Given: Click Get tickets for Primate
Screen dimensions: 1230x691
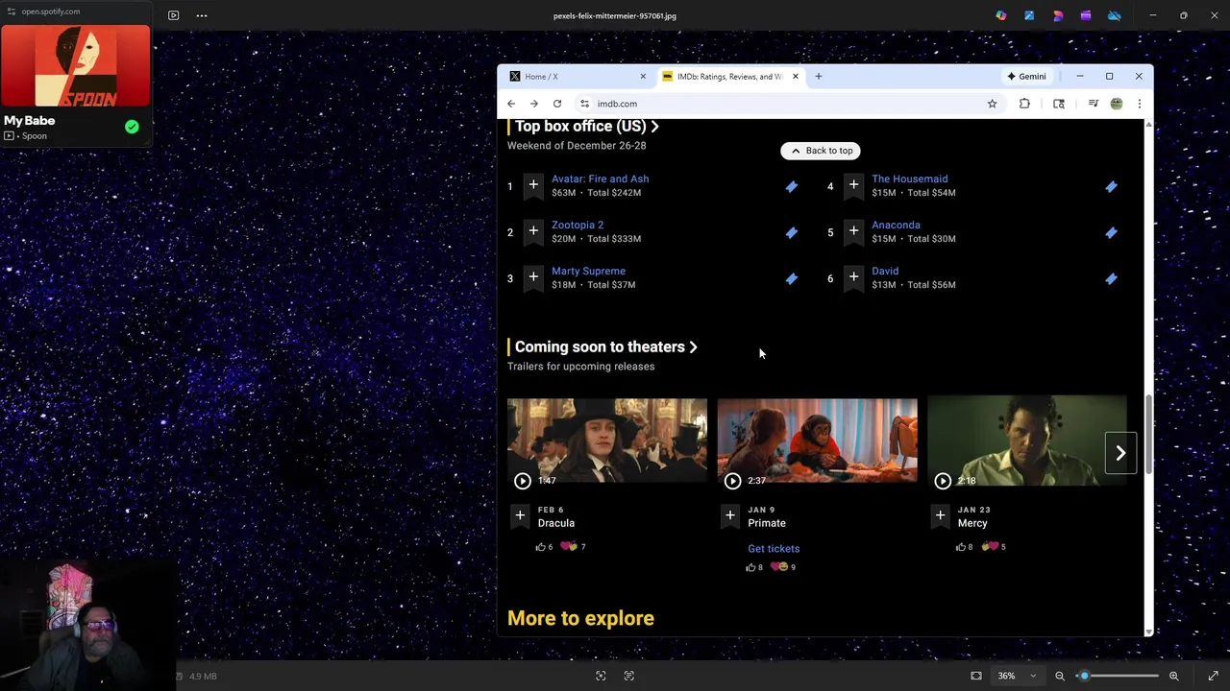Looking at the screenshot, I should coord(774,549).
